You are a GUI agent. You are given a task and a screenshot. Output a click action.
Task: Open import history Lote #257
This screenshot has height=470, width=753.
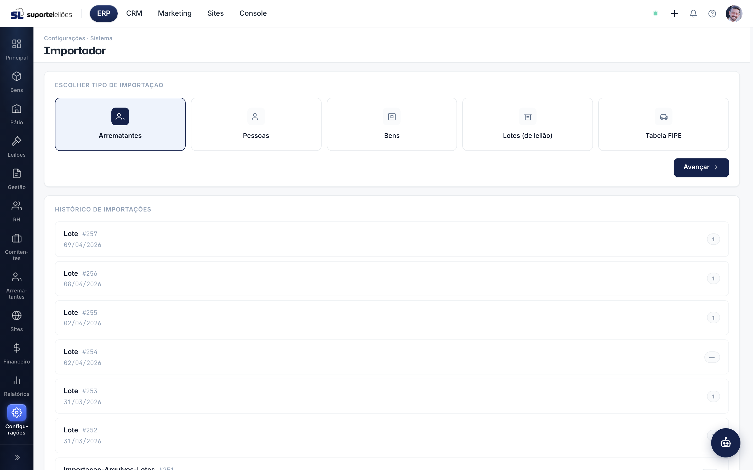coord(392,239)
